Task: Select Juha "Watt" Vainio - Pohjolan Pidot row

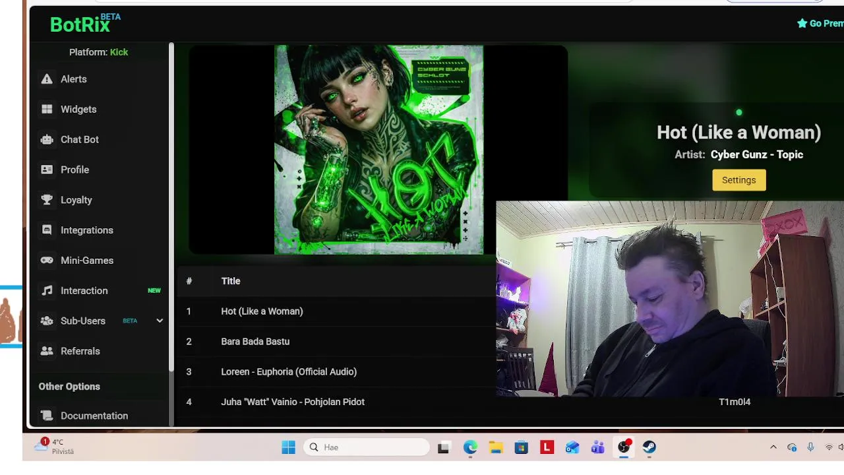Action: [x=336, y=402]
